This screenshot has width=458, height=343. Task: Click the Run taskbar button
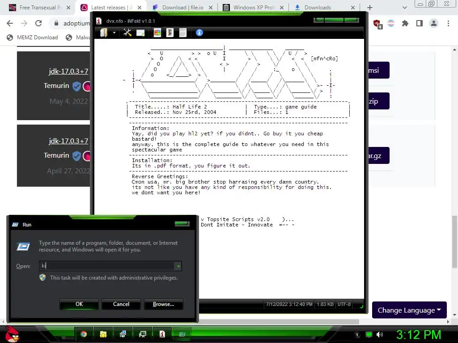(x=182, y=334)
